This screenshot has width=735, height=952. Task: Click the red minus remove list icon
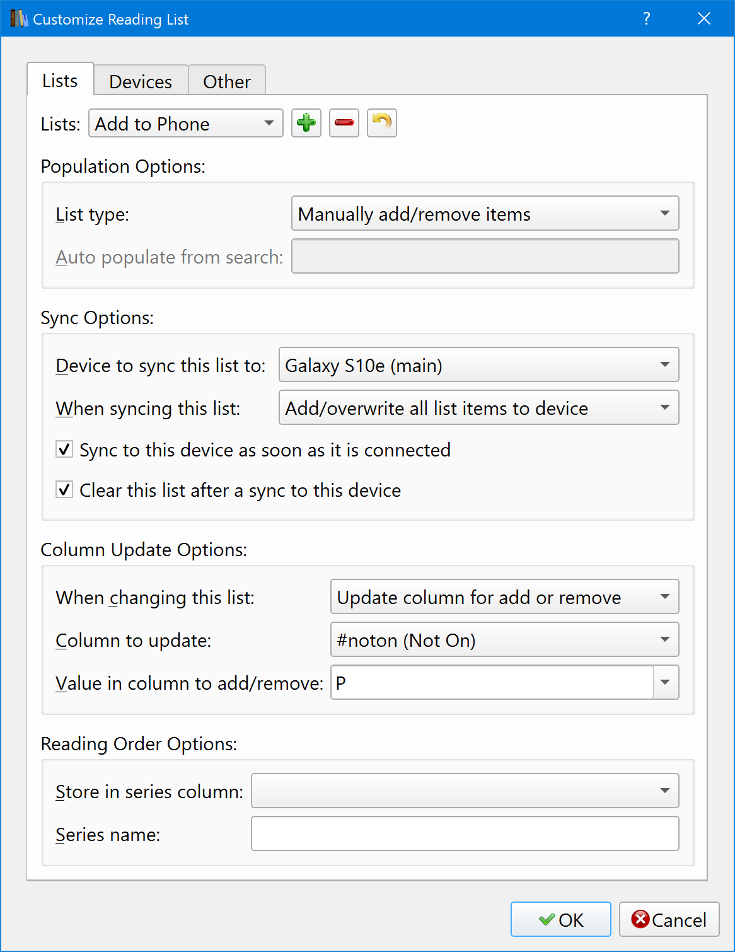tap(344, 123)
